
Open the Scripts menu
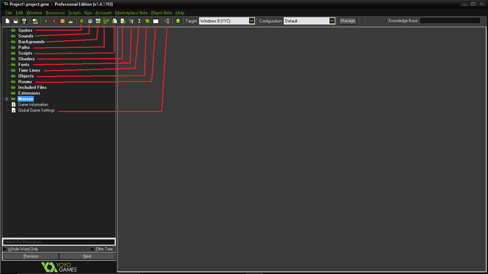pos(75,13)
